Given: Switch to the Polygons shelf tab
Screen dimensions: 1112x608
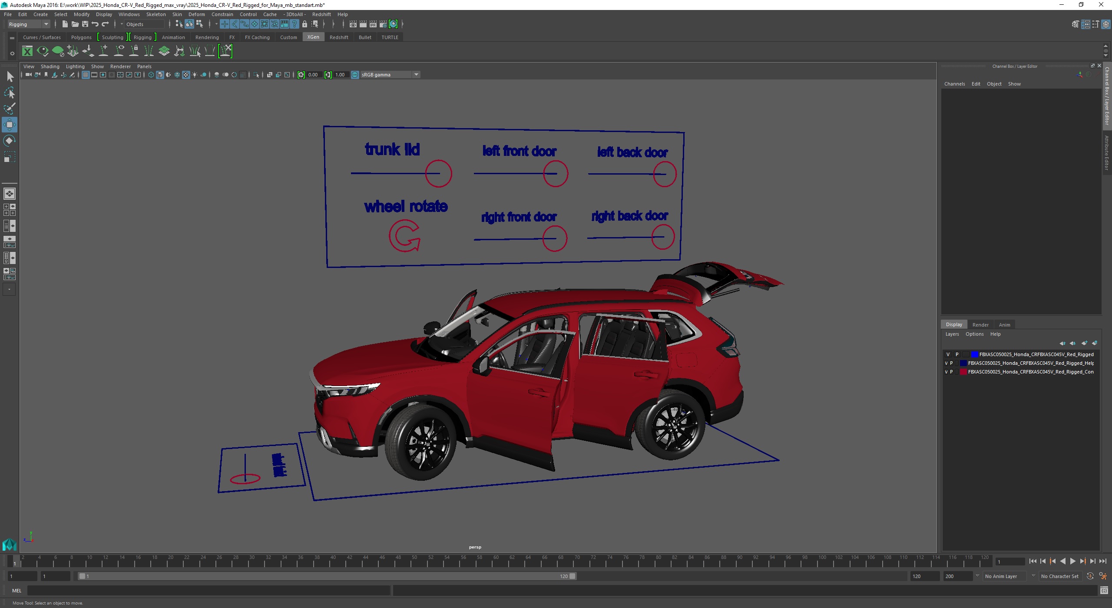Looking at the screenshot, I should [x=81, y=37].
